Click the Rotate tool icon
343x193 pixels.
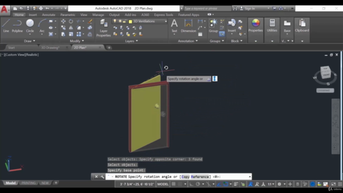click(71, 21)
